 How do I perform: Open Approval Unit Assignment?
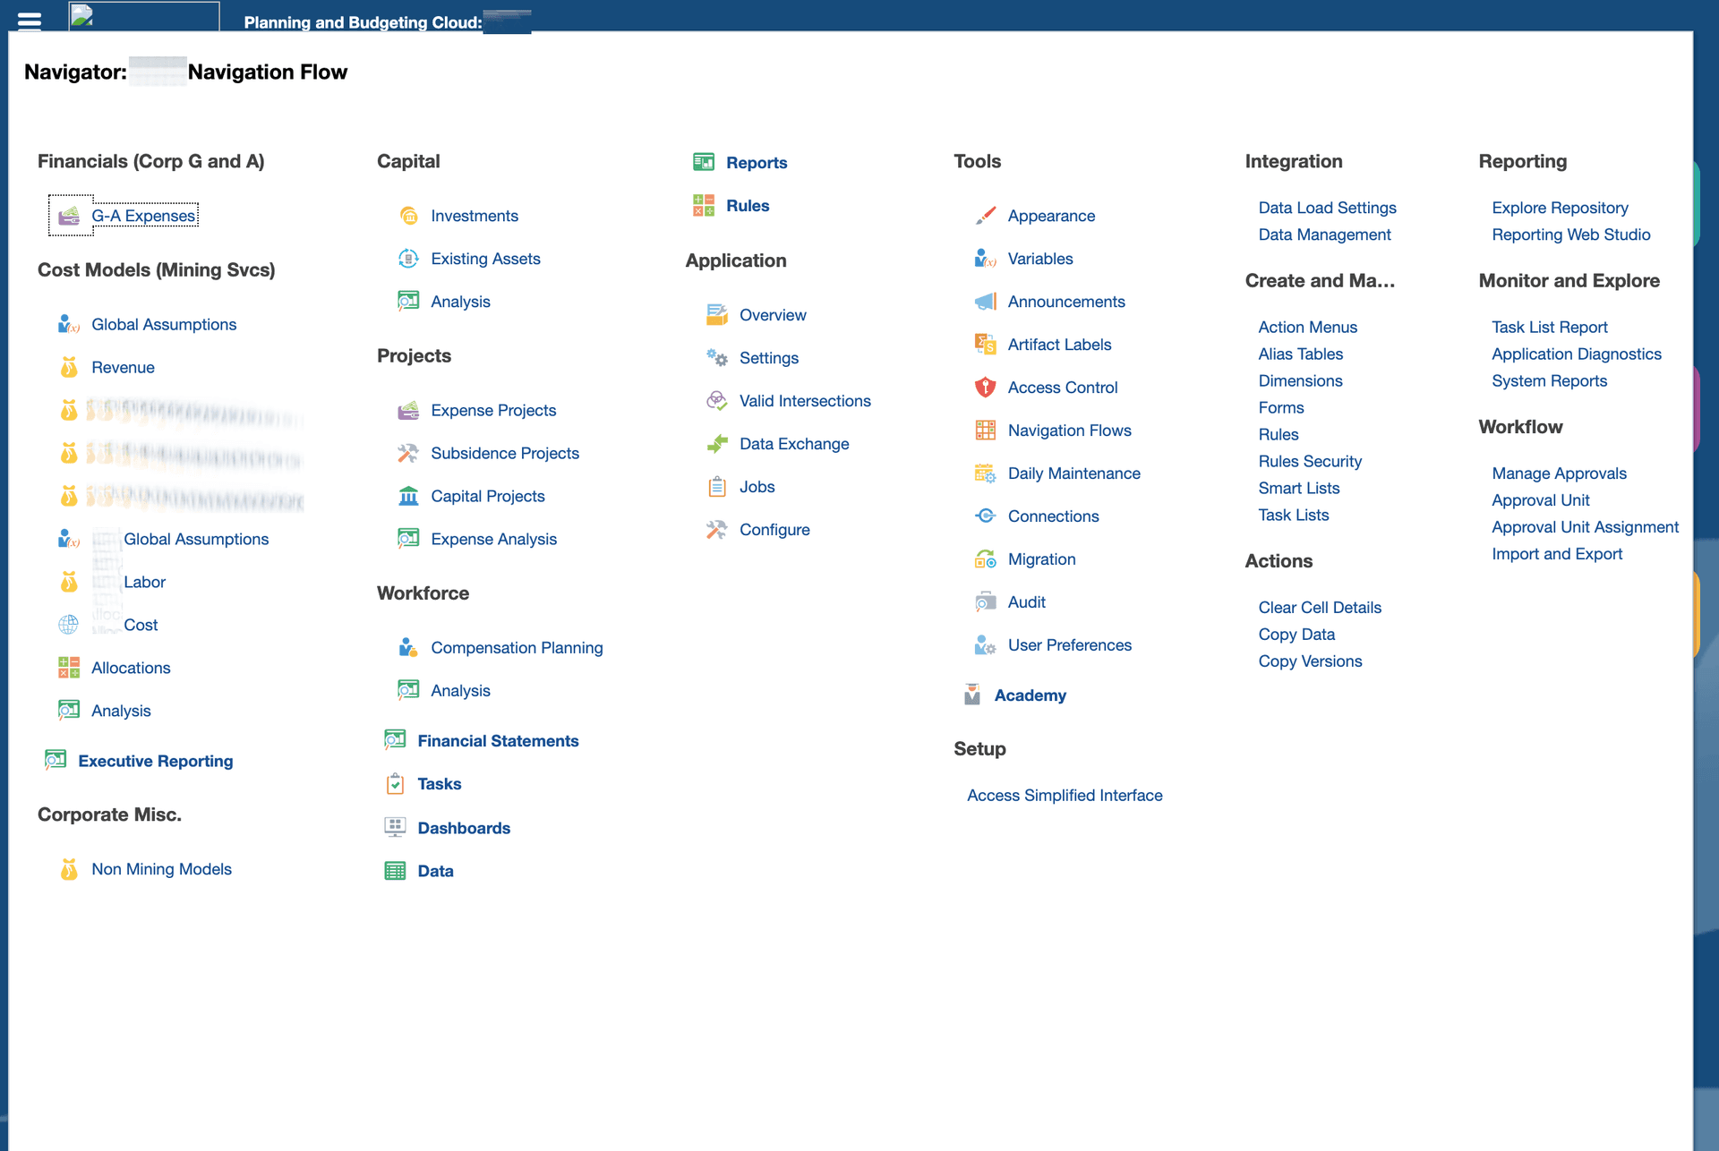tap(1585, 526)
